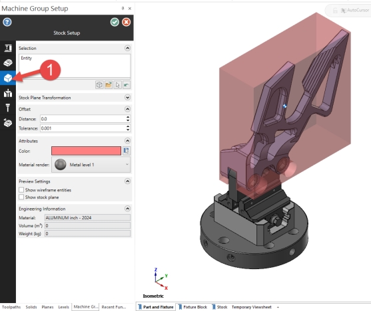Click the Engineering Information header text
This screenshot has width=371, height=311.
(42, 209)
